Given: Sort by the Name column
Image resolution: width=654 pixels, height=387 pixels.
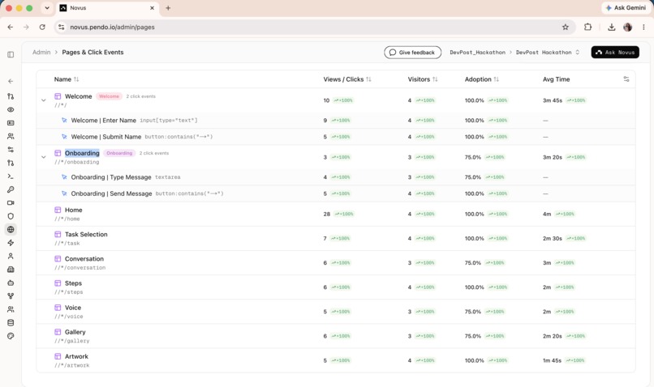Looking at the screenshot, I should tap(67, 79).
